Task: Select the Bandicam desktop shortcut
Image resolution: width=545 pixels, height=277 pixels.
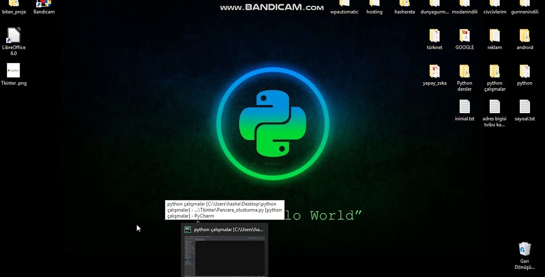Action: pyautogui.click(x=44, y=7)
